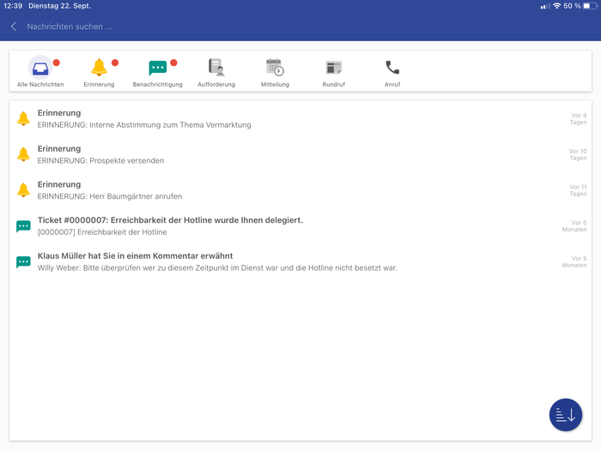
Task: Click the Alle Nachrichten tab label
Action: [40, 85]
